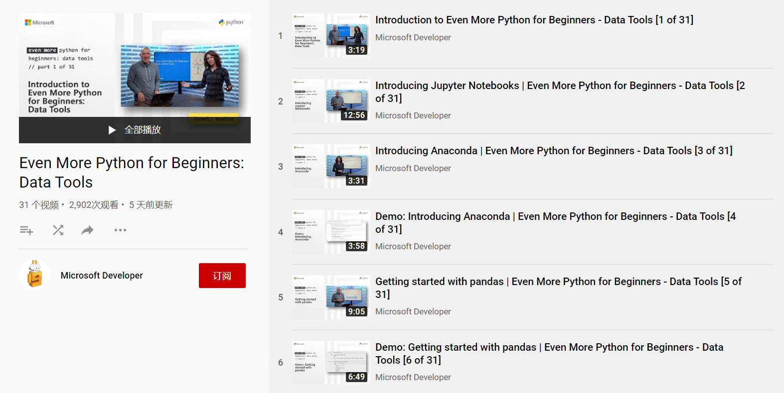
Task: Click Microsoft Developer under video 1
Action: coord(413,38)
